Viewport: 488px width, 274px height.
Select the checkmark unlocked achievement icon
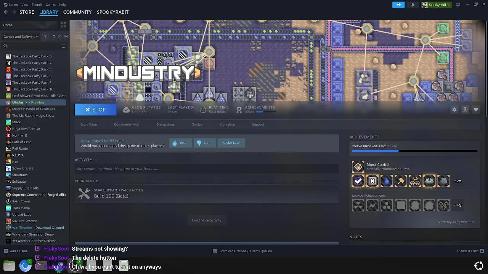(358, 181)
